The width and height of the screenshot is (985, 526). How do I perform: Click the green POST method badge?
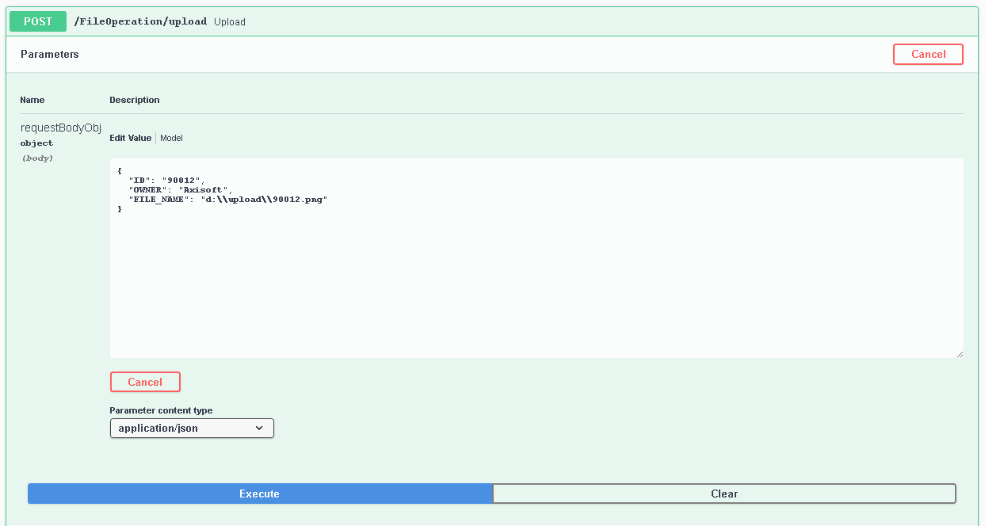[38, 21]
